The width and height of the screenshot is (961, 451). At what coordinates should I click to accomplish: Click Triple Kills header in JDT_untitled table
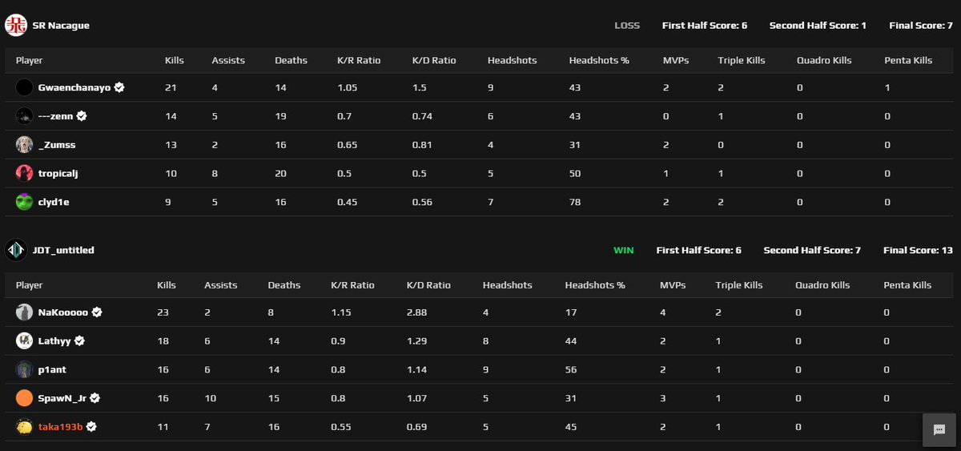[738, 285]
